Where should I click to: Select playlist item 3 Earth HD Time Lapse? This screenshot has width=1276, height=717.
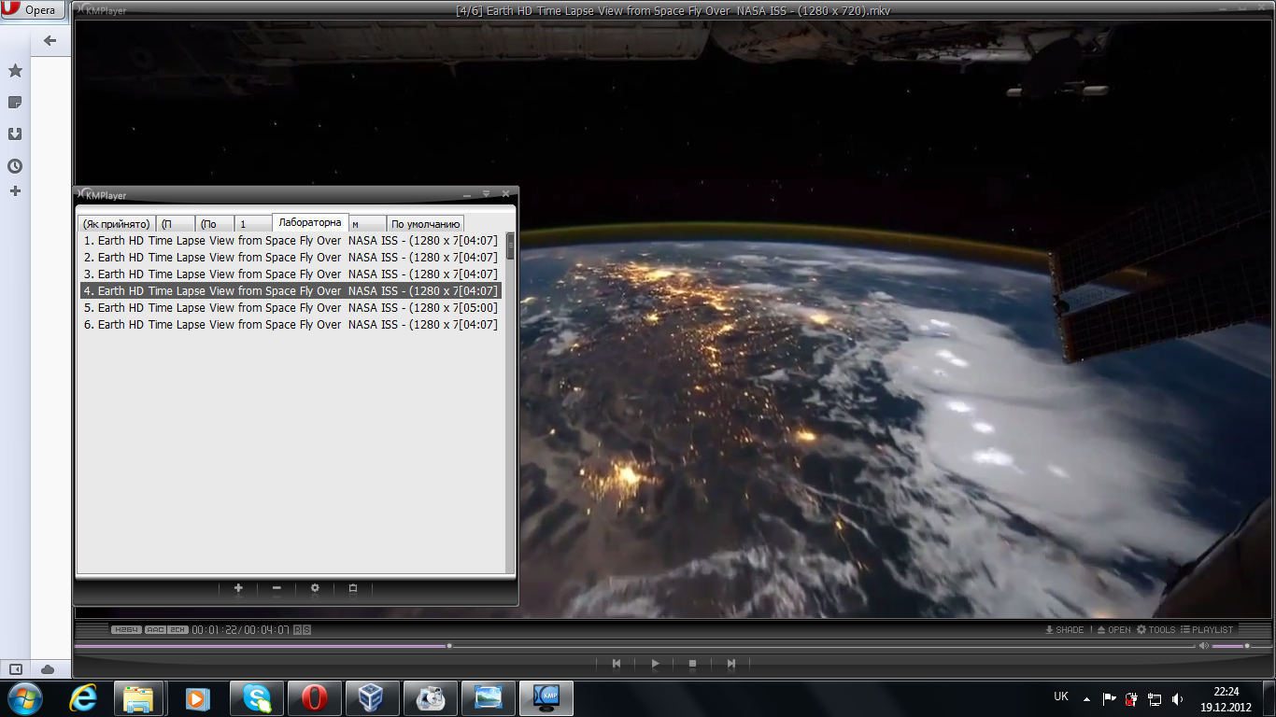pos(291,274)
